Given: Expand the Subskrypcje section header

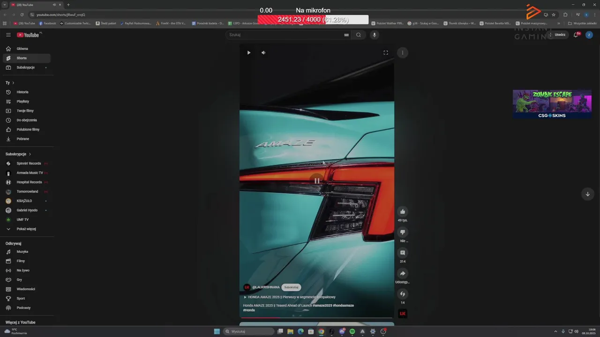Looking at the screenshot, I should (x=18, y=154).
